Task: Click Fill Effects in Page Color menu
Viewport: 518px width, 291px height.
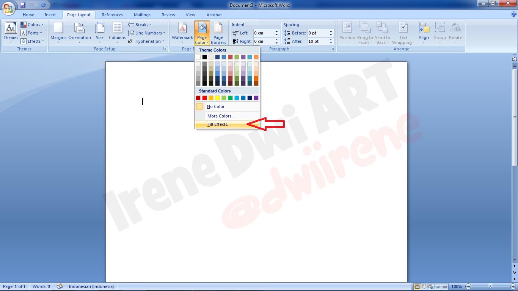Action: [x=218, y=124]
